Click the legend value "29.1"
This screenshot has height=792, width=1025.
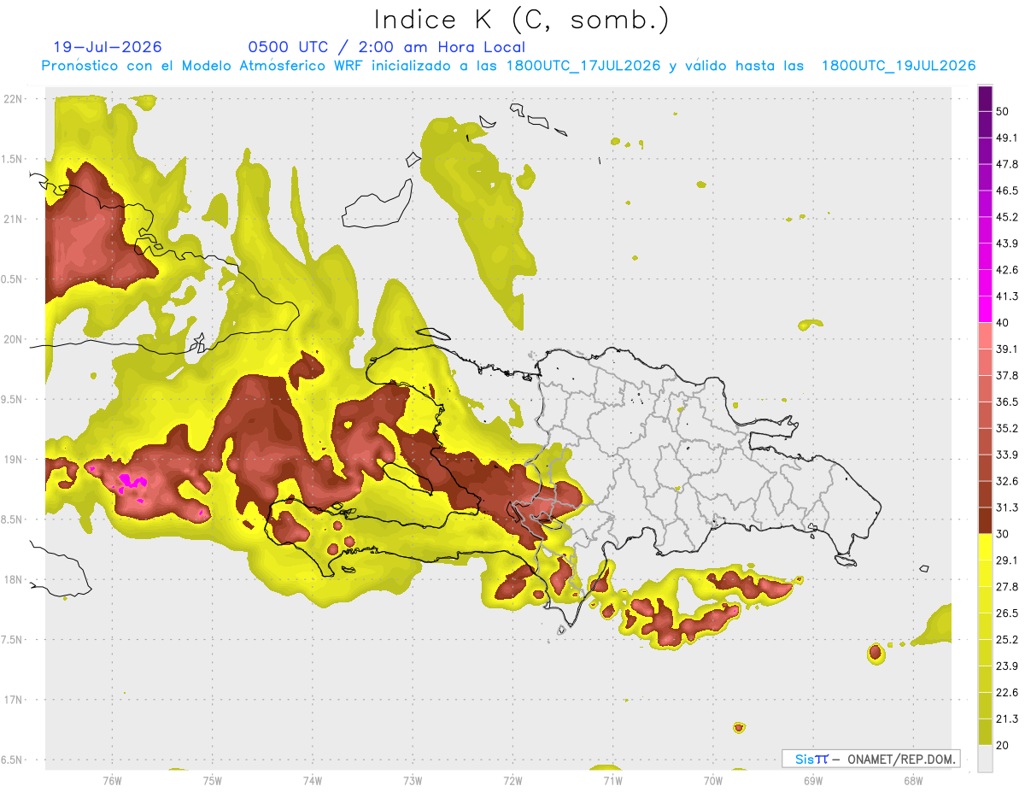[1007, 560]
